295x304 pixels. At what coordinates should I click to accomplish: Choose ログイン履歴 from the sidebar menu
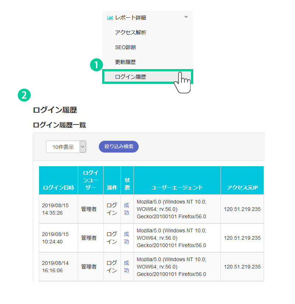[x=130, y=77]
